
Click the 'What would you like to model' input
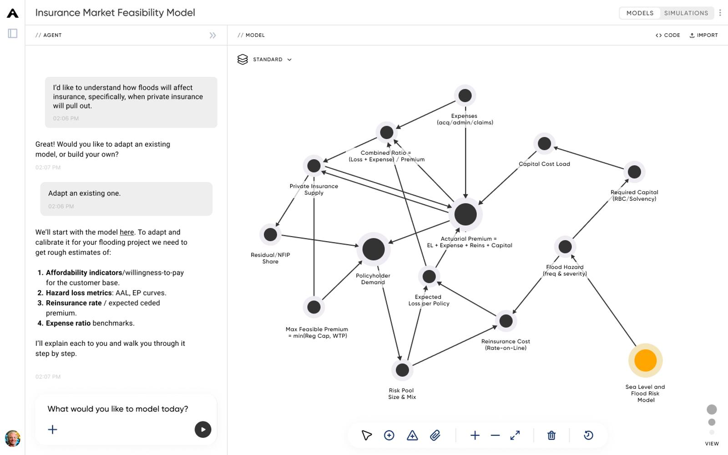point(118,409)
